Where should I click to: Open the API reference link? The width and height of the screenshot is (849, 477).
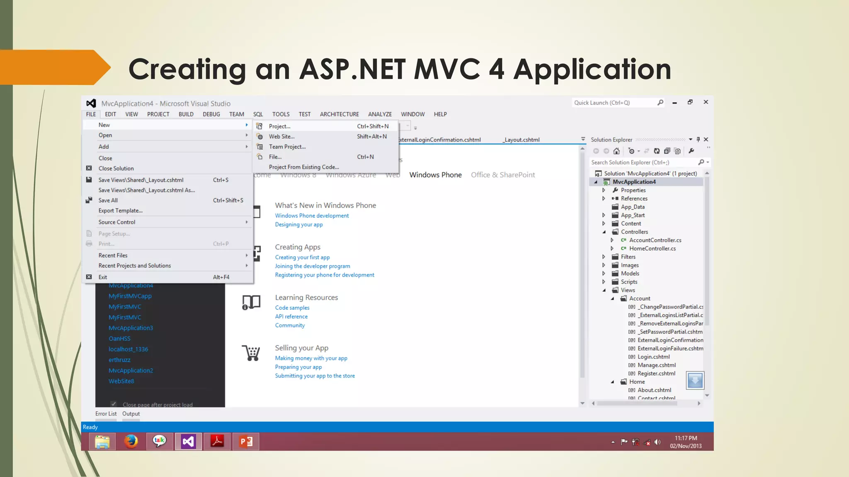tap(291, 316)
